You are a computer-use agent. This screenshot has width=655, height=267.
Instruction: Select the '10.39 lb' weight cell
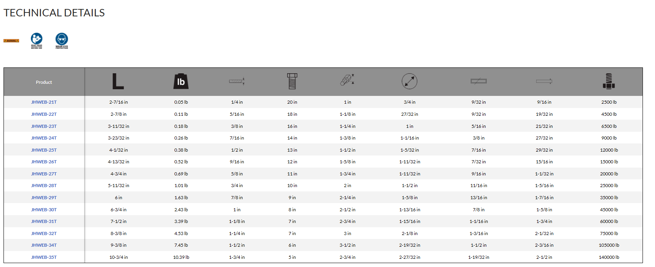click(181, 257)
